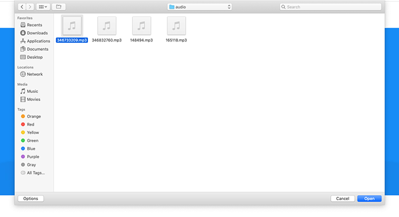Click the purple tag color dot
Screen dimensions: 399x217
(x=23, y=157)
